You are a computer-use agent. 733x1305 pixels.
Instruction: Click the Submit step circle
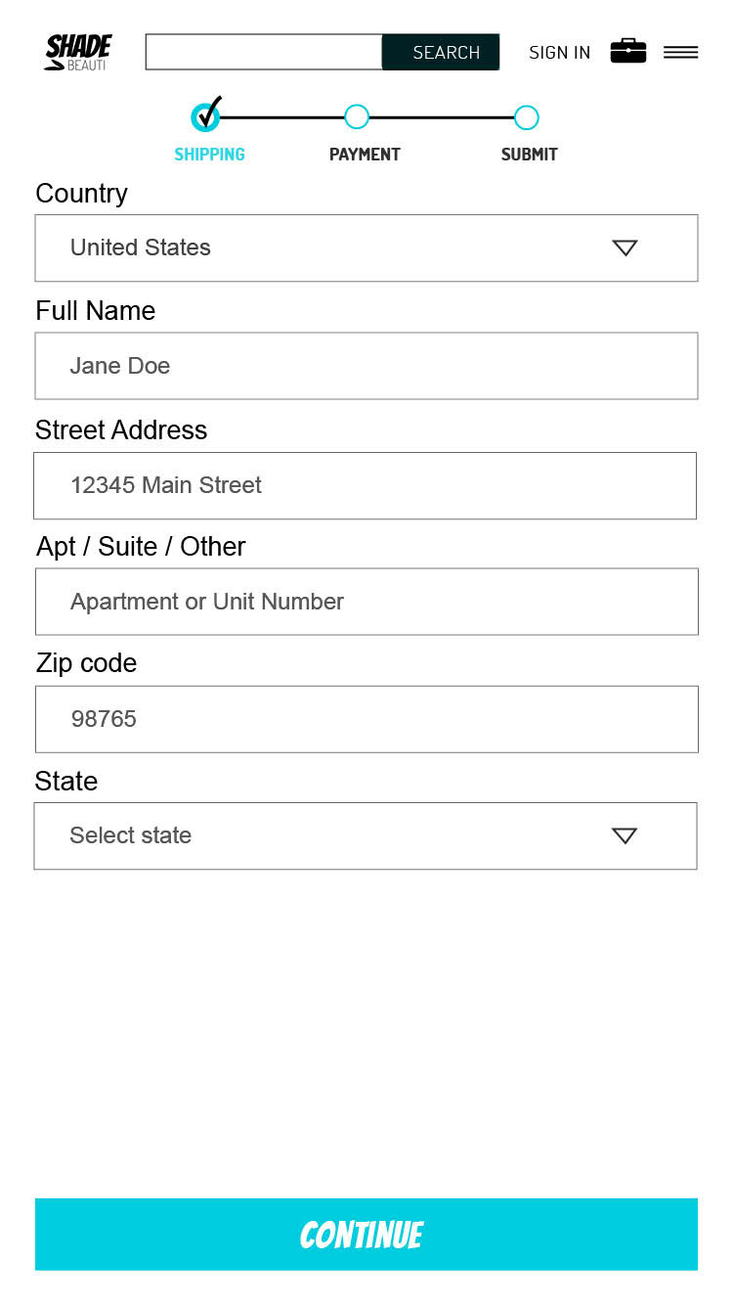click(x=526, y=117)
